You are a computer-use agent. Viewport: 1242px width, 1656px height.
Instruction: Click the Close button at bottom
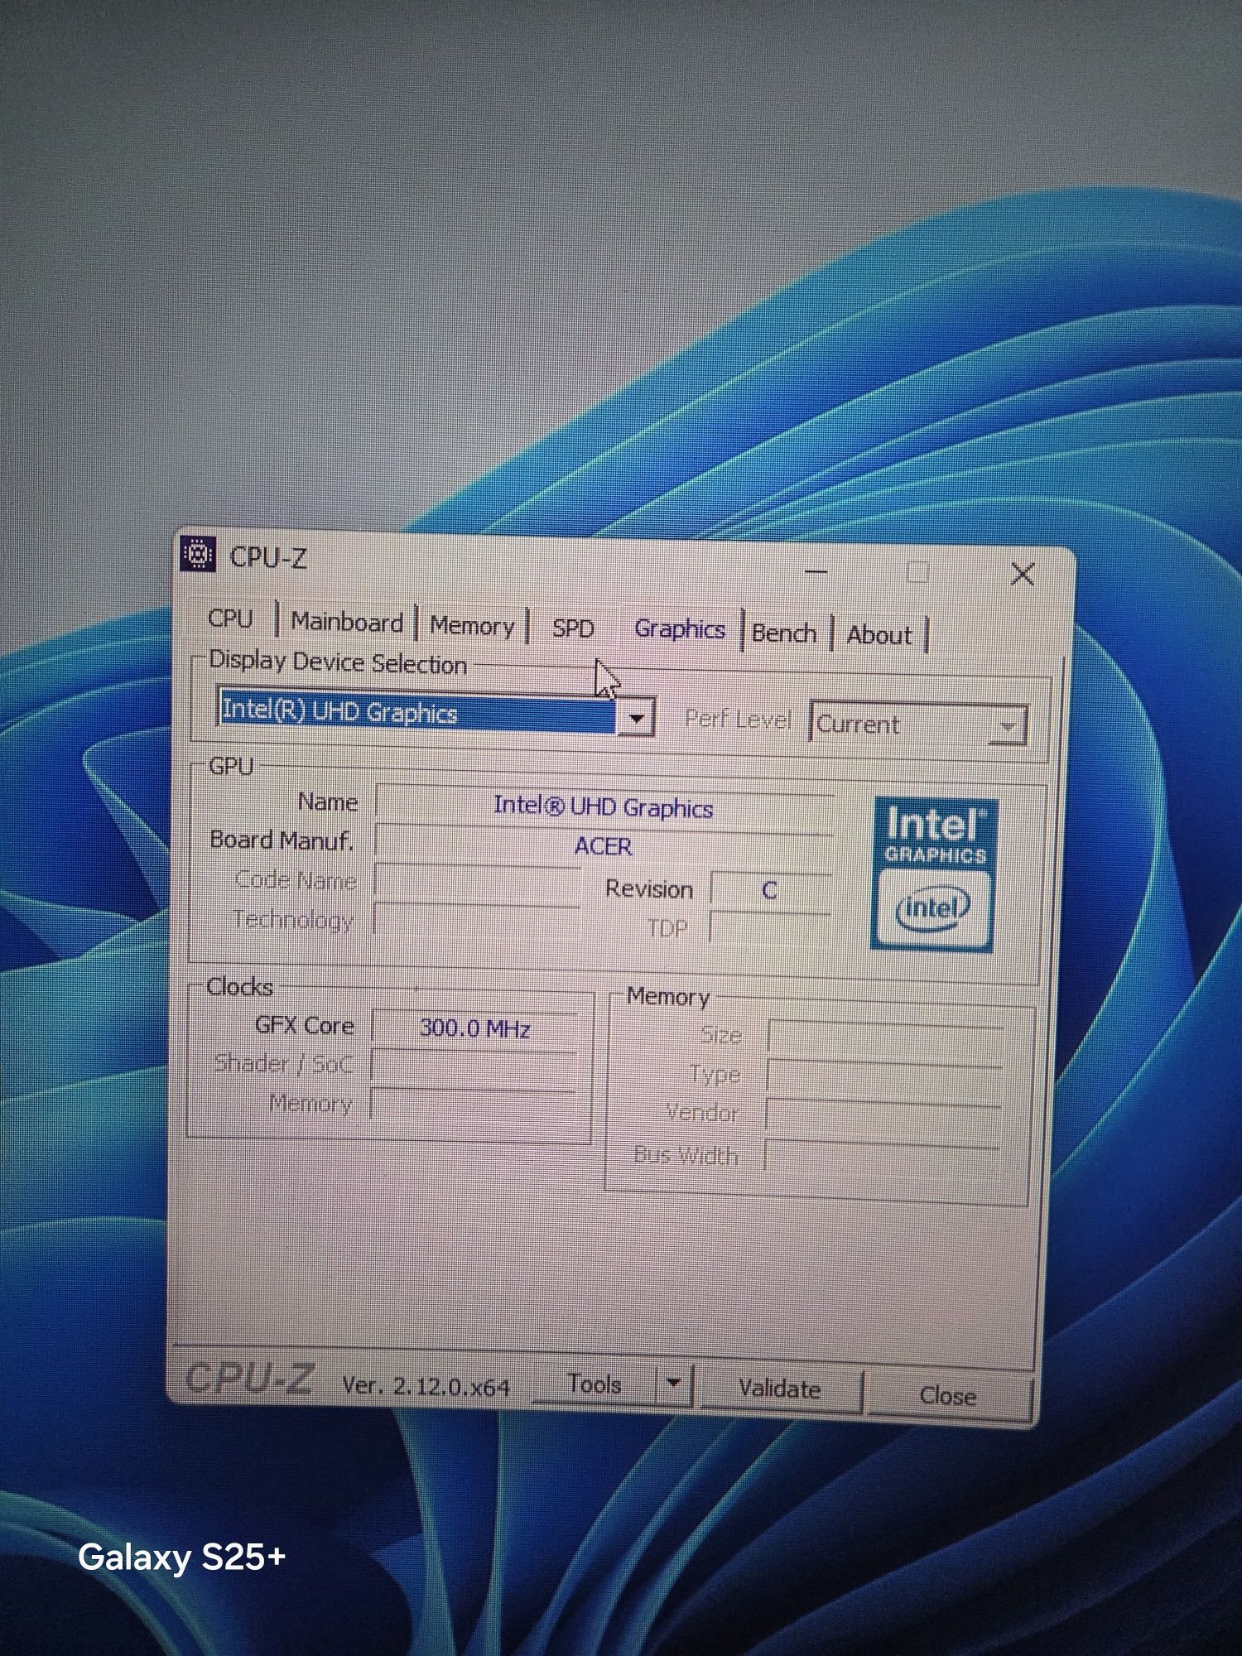[x=949, y=1396]
